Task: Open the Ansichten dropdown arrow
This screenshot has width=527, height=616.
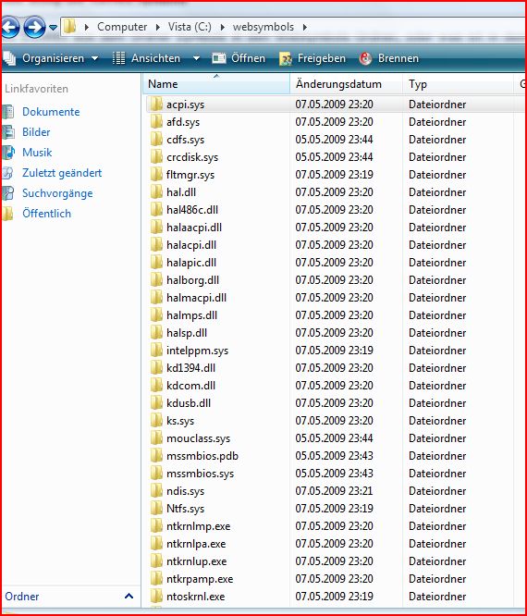Action: tap(196, 58)
